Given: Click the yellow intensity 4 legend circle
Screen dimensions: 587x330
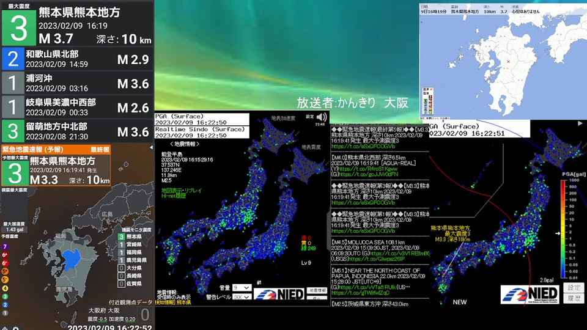Looking at the screenshot, I should (5, 288).
